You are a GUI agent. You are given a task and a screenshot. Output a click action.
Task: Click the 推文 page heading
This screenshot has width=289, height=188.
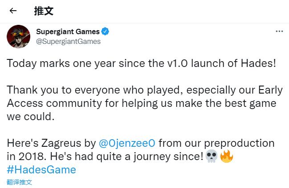44,11
